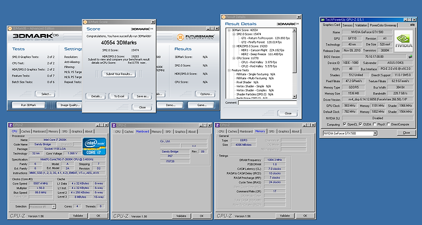
Task: Click the DRAM Frequency value 1064.3 MHz
Action: click(274, 160)
